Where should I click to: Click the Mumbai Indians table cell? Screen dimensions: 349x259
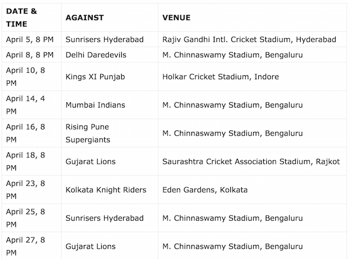pyautogui.click(x=95, y=105)
